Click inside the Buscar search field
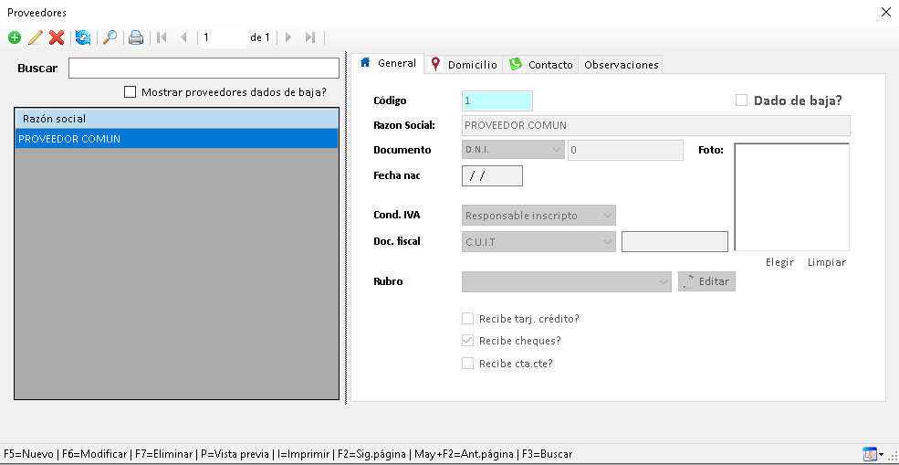Image resolution: width=899 pixels, height=465 pixels. tap(204, 69)
